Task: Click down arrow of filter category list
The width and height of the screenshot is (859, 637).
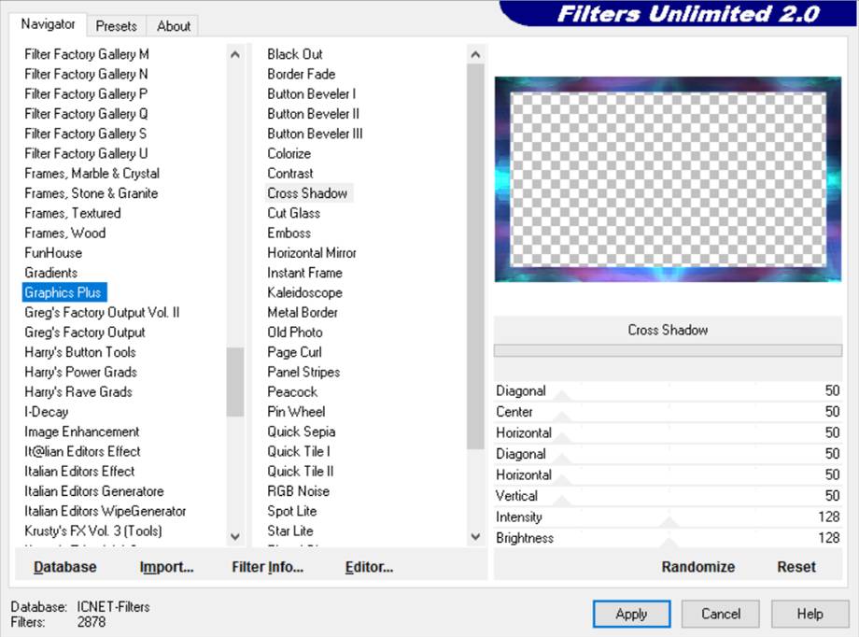Action: 235,537
